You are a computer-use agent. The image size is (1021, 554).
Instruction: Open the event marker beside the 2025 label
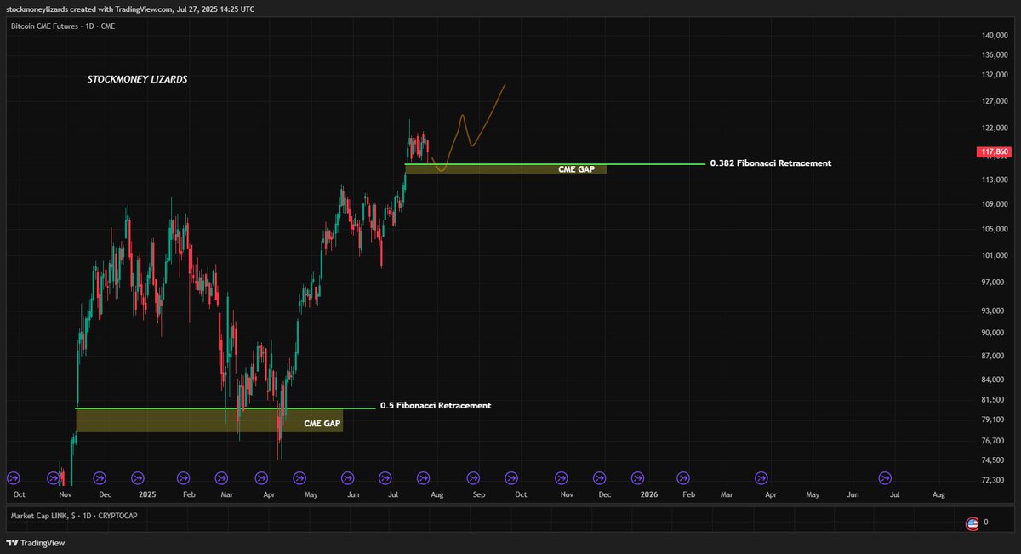coord(140,478)
